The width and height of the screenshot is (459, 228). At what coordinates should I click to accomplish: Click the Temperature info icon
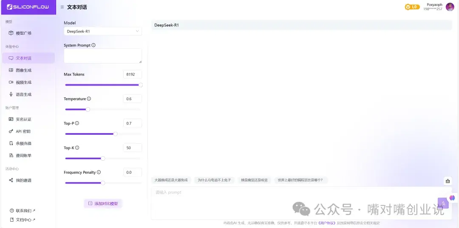point(89,99)
